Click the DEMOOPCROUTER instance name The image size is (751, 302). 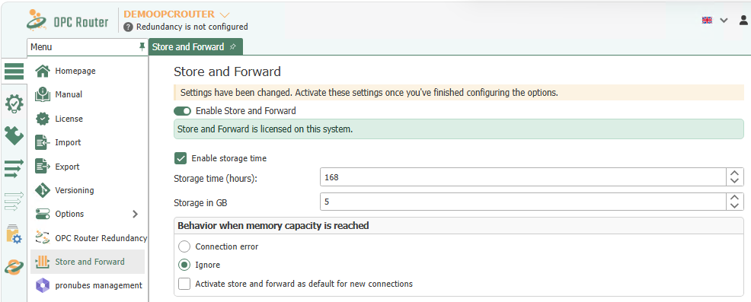point(169,14)
